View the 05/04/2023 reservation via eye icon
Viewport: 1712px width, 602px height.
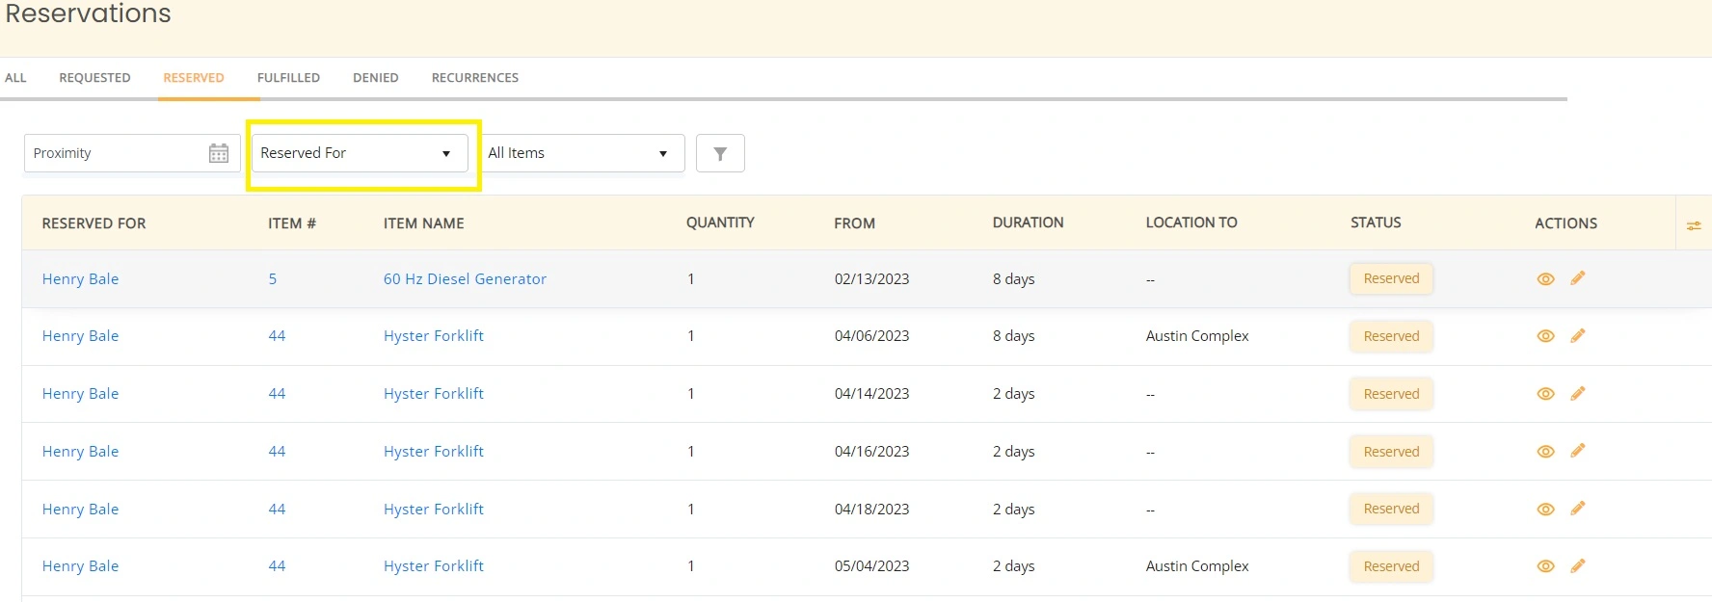pyautogui.click(x=1545, y=566)
